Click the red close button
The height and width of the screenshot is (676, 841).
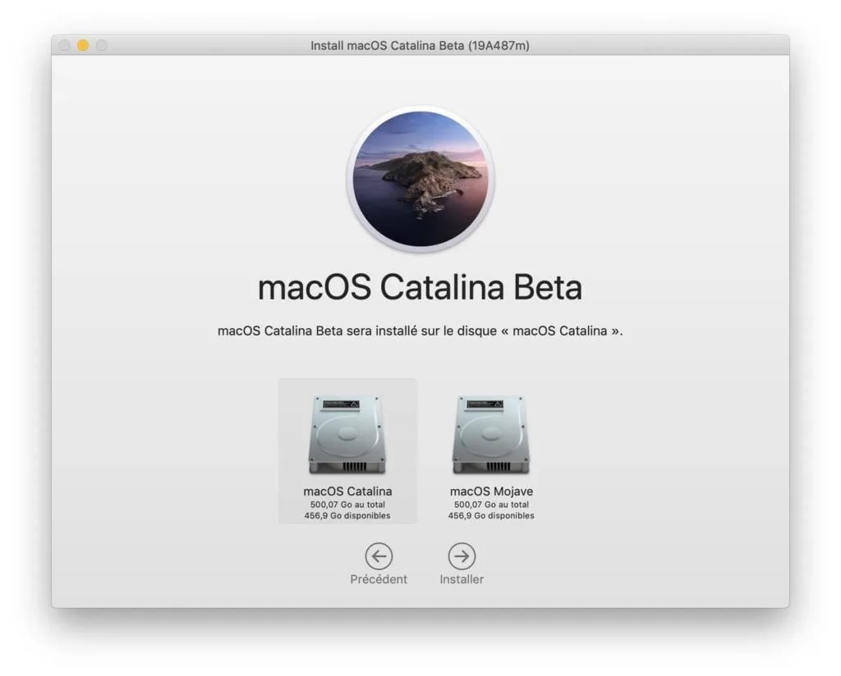coord(65,47)
